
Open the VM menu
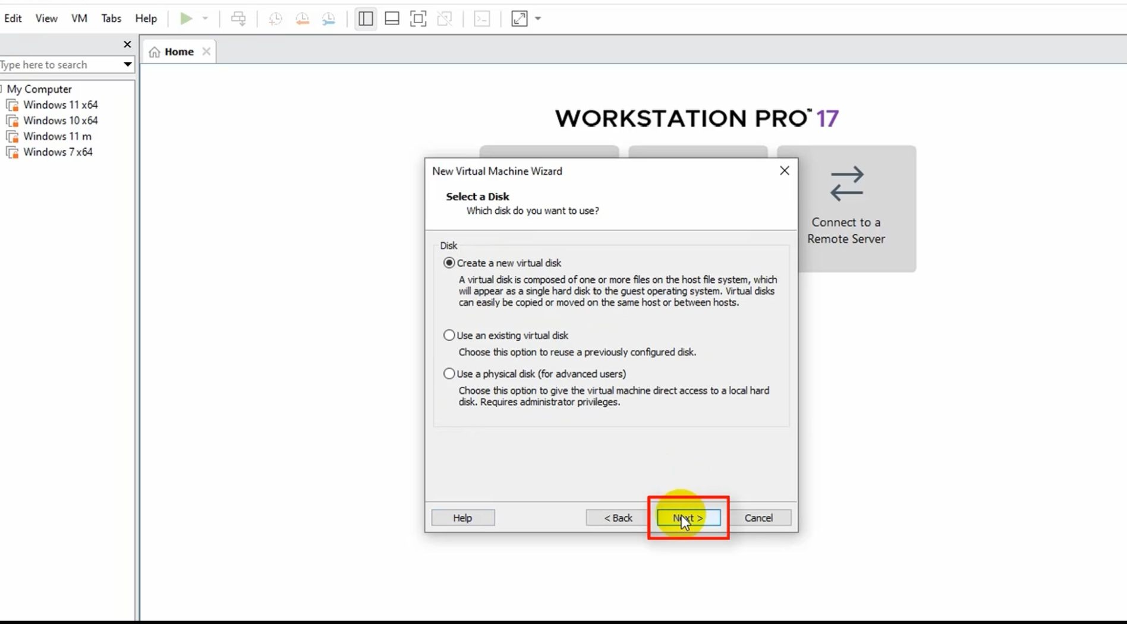tap(79, 18)
